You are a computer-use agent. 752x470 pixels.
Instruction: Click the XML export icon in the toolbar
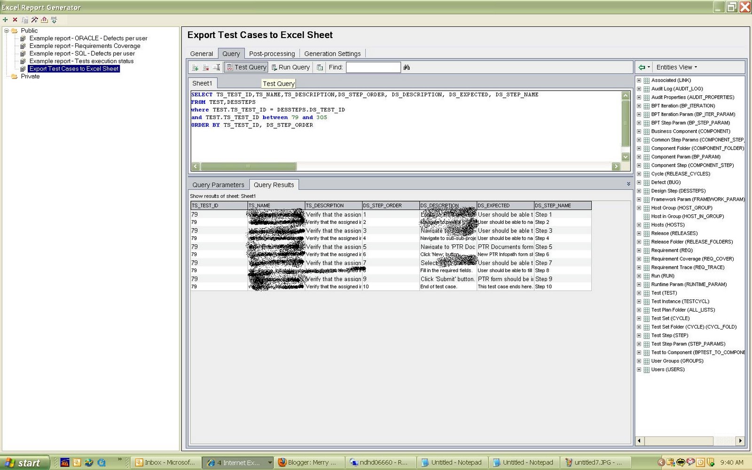point(54,20)
